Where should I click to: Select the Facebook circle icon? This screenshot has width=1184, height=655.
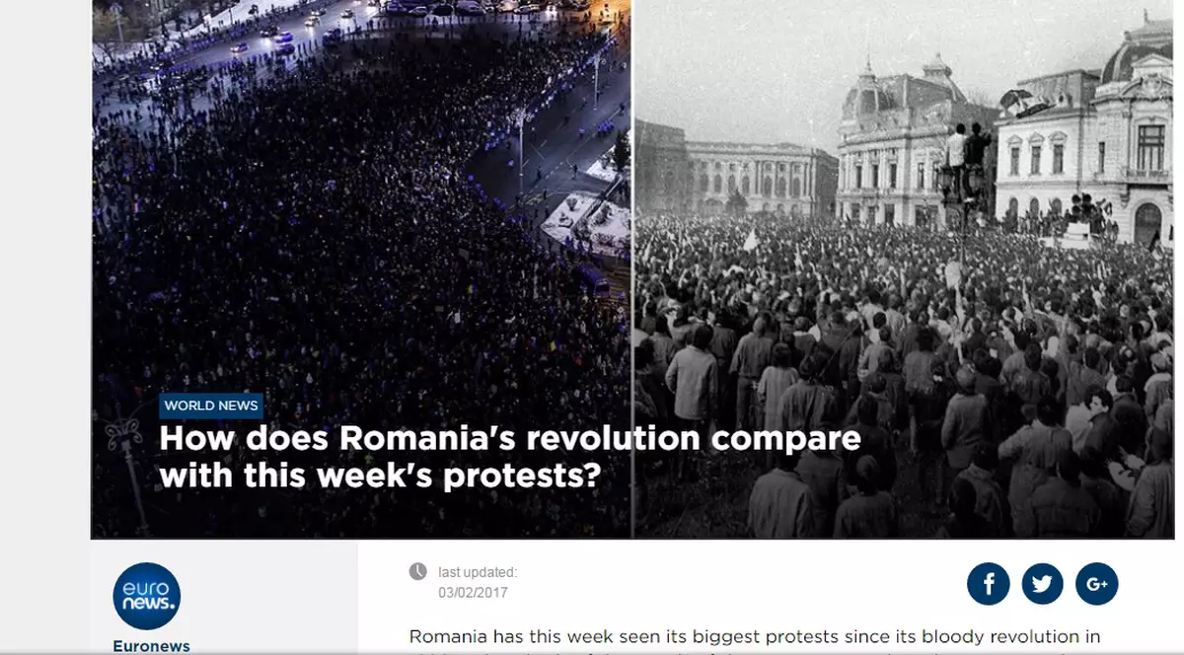pos(989,583)
